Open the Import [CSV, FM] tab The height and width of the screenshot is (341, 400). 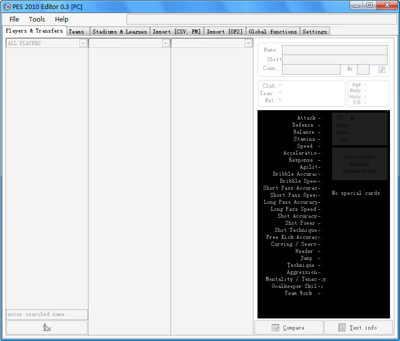(176, 32)
